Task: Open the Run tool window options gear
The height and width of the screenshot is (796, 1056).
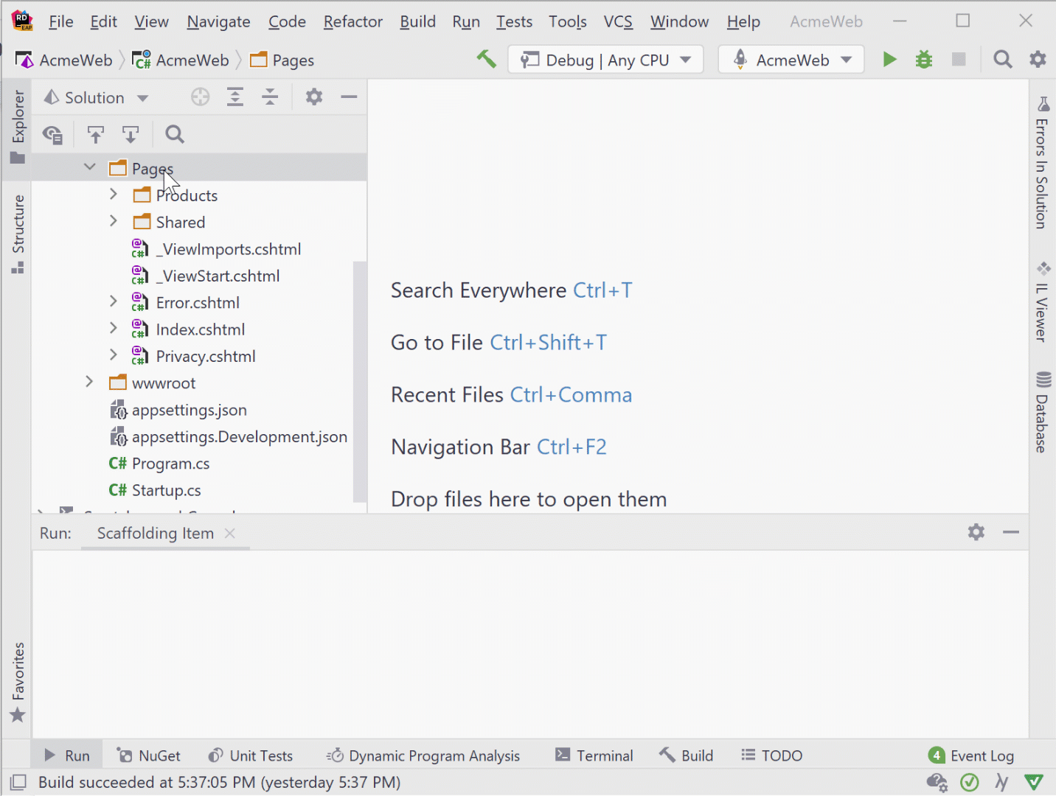Action: click(976, 532)
